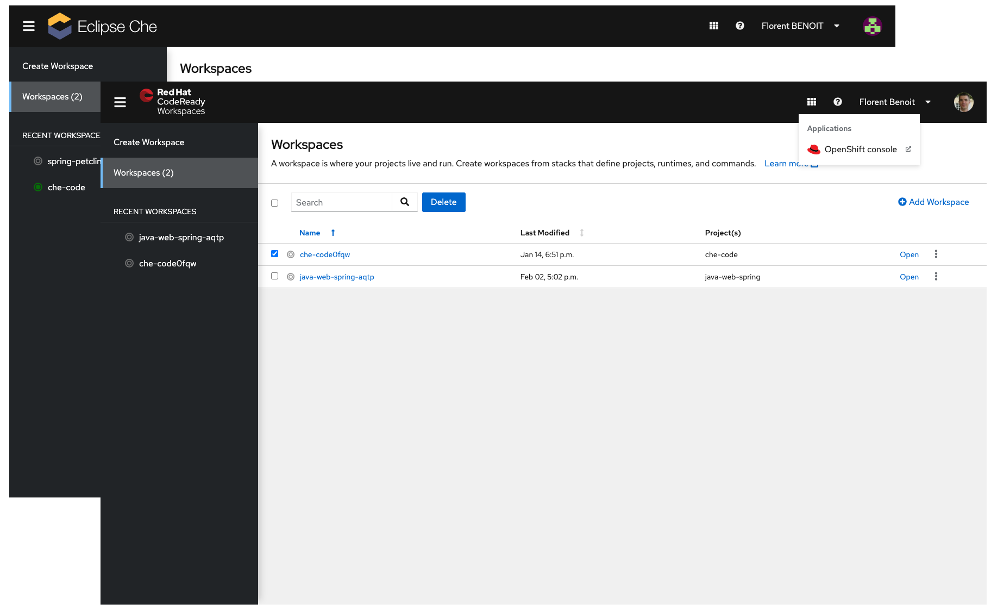Open applications grid in CodeReady header
The height and width of the screenshot is (610, 991).
[812, 102]
